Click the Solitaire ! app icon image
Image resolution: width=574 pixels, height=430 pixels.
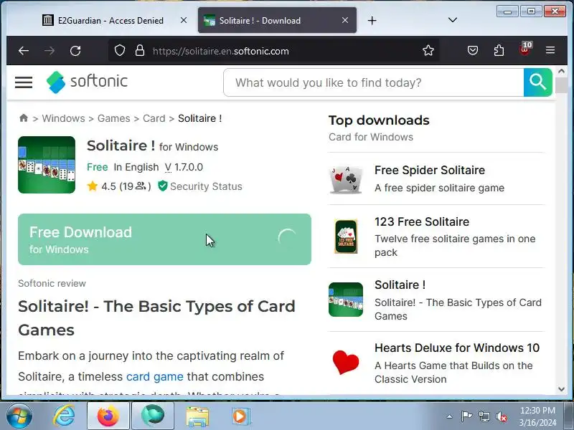click(x=47, y=165)
